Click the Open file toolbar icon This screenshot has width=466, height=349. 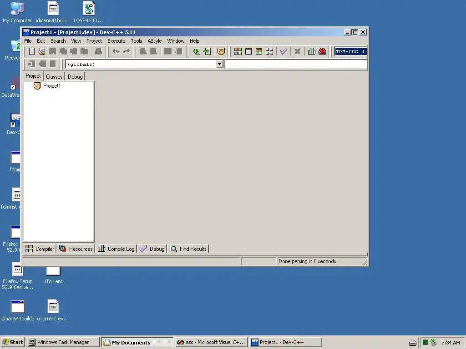coord(42,51)
